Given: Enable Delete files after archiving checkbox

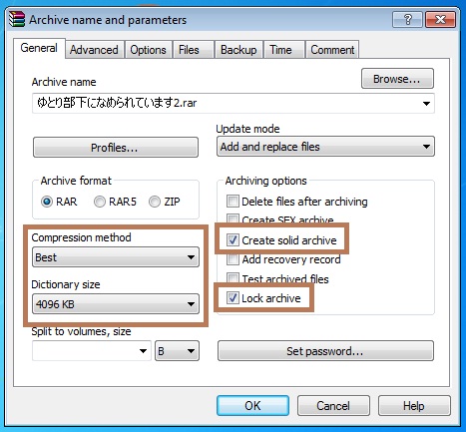Looking at the screenshot, I should [233, 202].
